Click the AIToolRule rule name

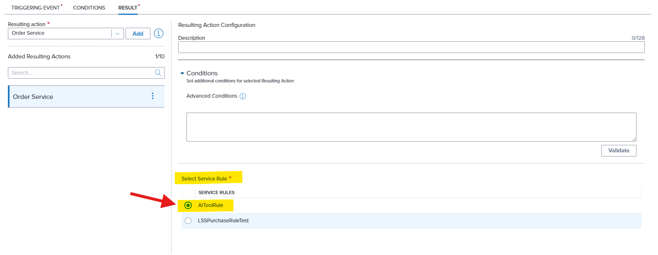(210, 205)
